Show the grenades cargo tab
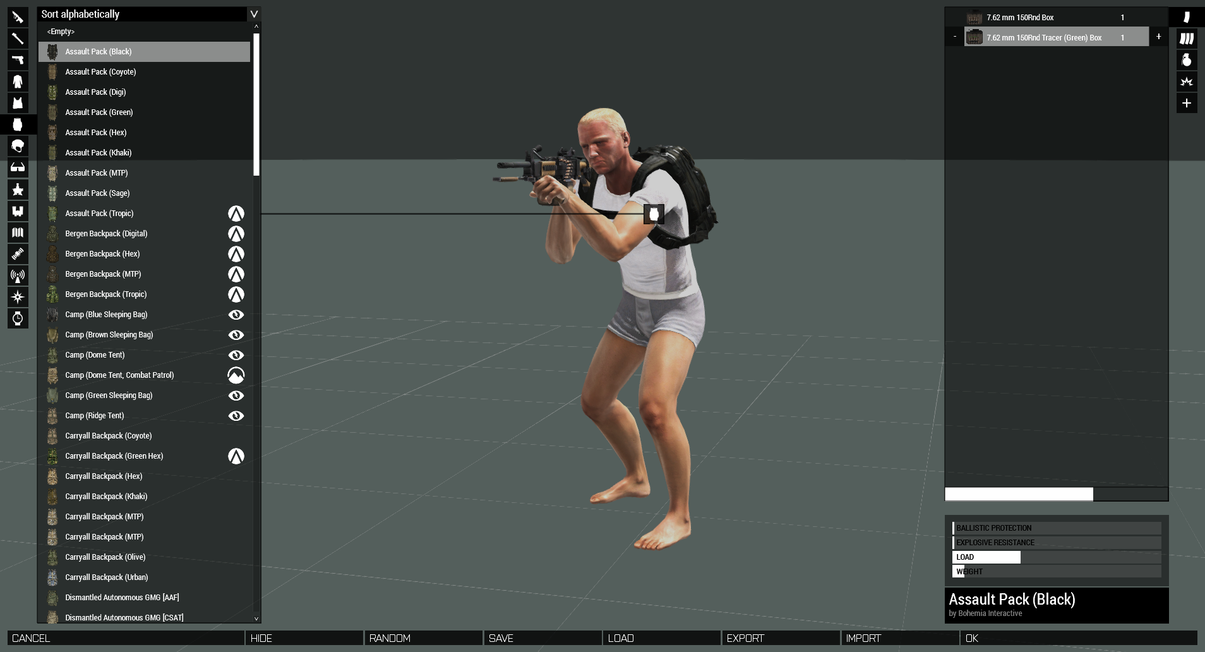The image size is (1205, 652). click(1187, 60)
